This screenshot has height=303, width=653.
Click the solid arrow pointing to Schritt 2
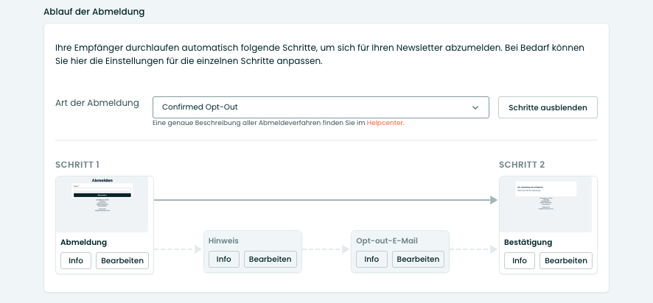[324, 199]
